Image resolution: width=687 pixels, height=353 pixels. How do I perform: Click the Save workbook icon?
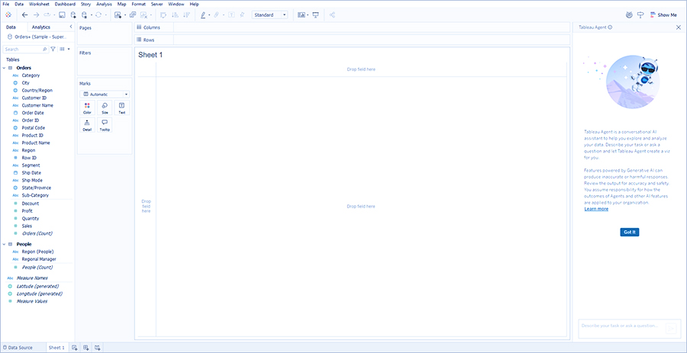point(62,15)
